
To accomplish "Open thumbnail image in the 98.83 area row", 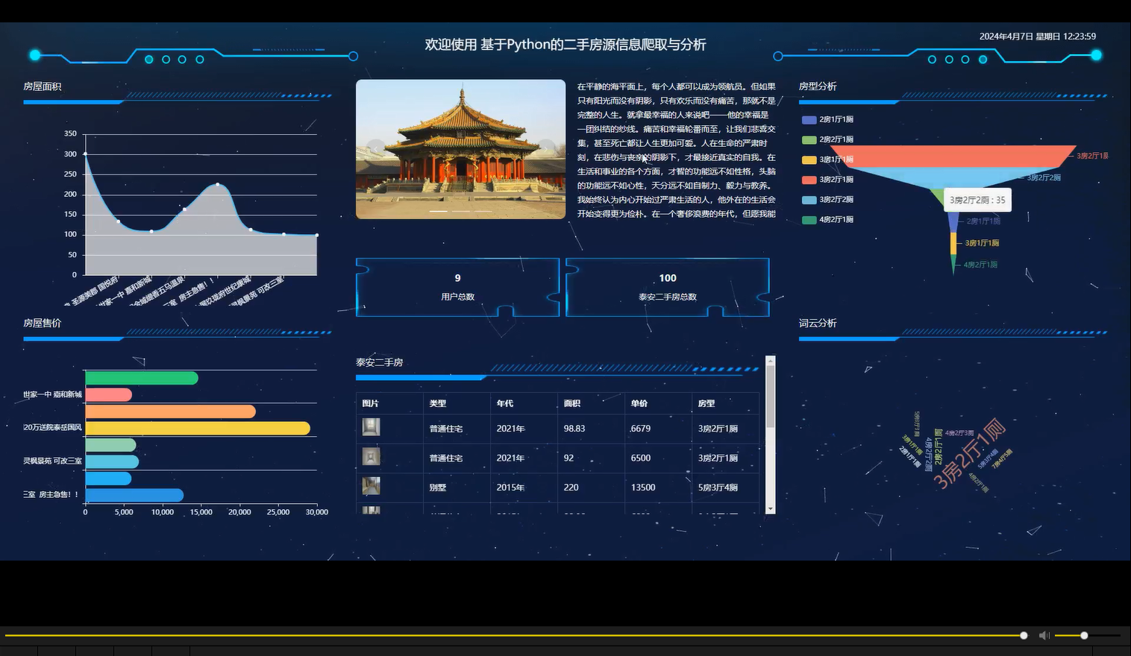I will tap(371, 427).
